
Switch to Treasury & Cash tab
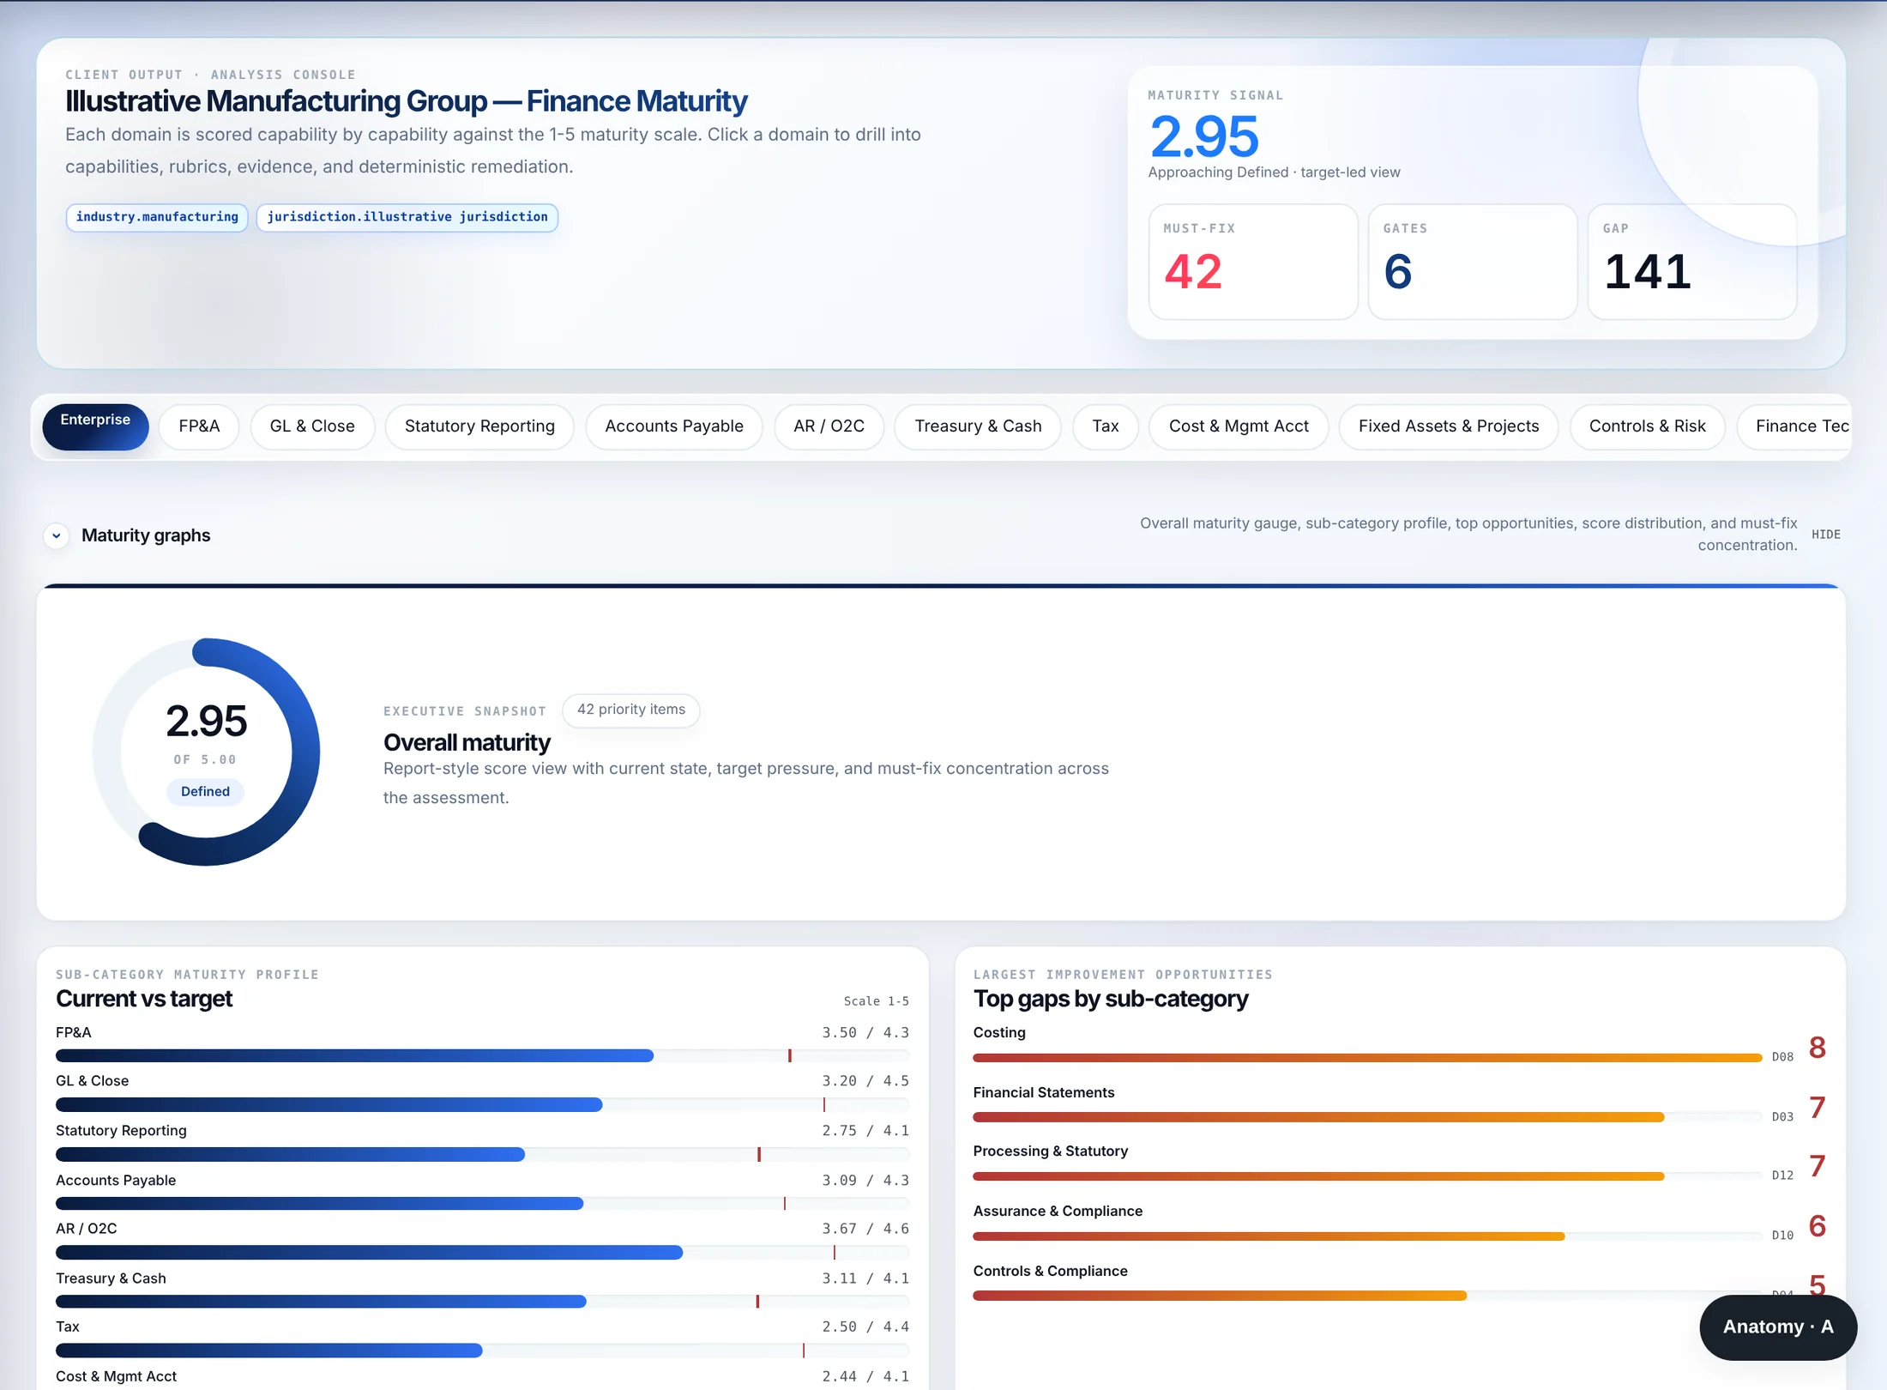click(x=978, y=426)
